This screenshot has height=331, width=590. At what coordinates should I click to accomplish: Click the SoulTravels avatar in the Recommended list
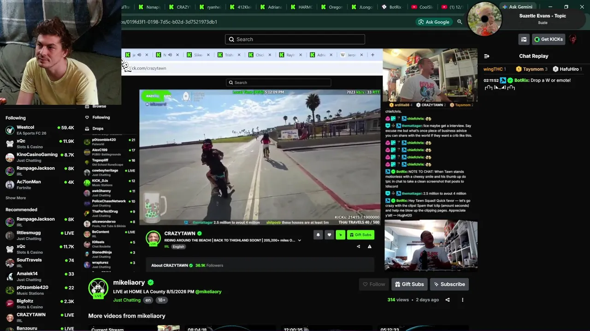point(10,263)
